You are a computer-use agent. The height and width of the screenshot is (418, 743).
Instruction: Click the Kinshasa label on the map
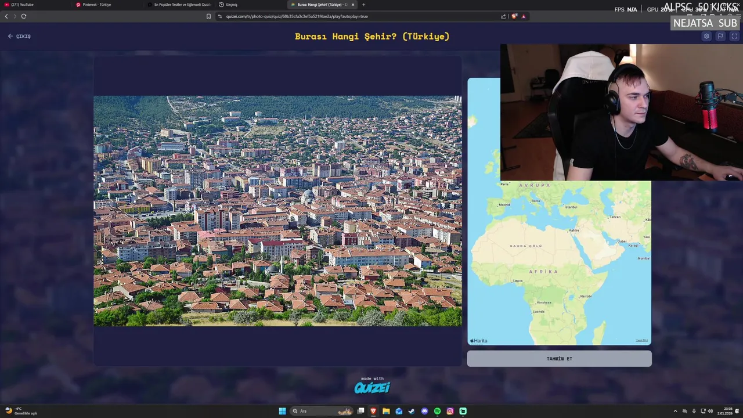544,302
